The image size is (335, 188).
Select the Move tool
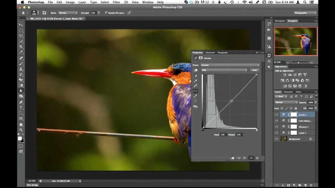21,25
